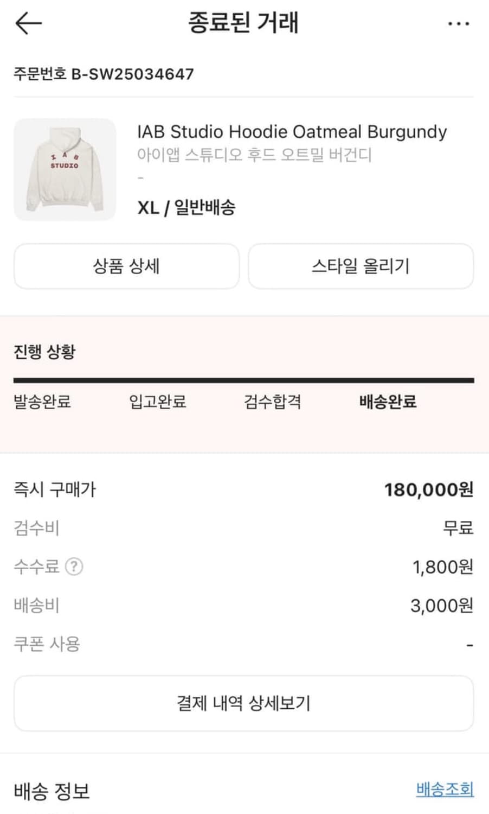Click the 배송조회 tracking link
The image size is (489, 814).
tap(445, 789)
